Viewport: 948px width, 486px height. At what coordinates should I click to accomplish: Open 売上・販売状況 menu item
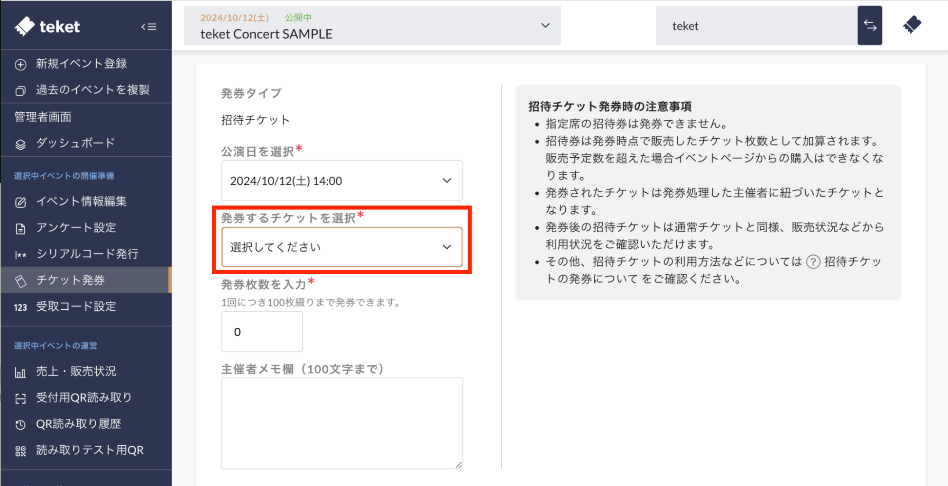click(76, 371)
